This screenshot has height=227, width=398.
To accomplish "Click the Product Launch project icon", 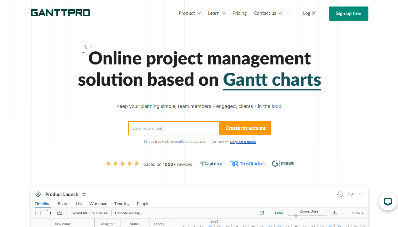I will [38, 194].
